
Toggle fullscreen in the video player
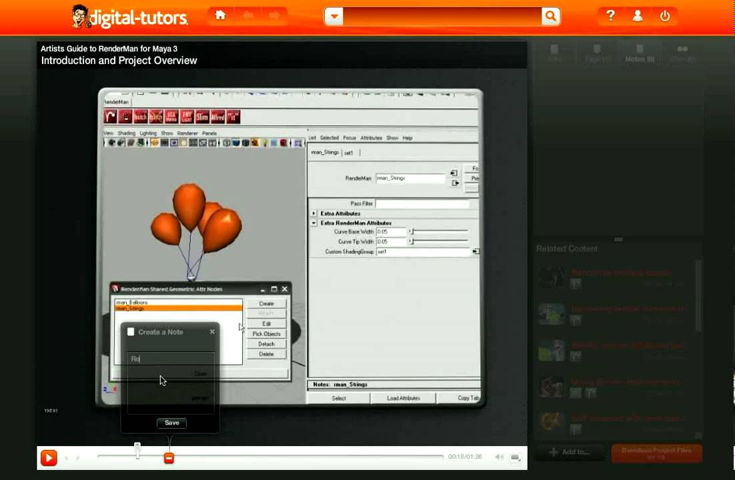pyautogui.click(x=516, y=457)
